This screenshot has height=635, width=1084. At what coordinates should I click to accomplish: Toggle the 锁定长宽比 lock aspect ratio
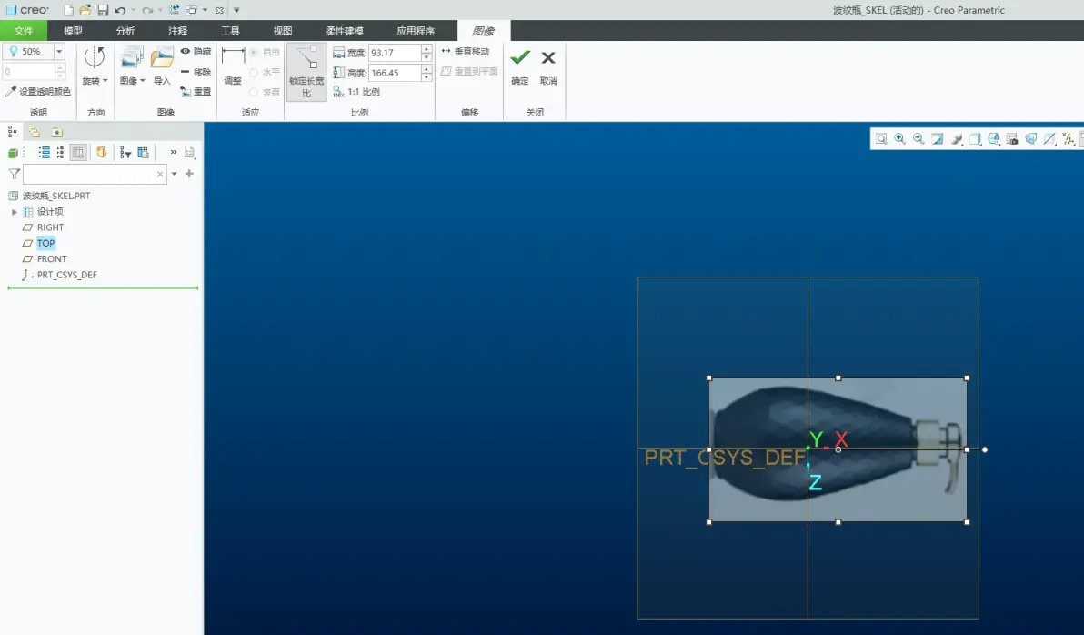coord(306,71)
